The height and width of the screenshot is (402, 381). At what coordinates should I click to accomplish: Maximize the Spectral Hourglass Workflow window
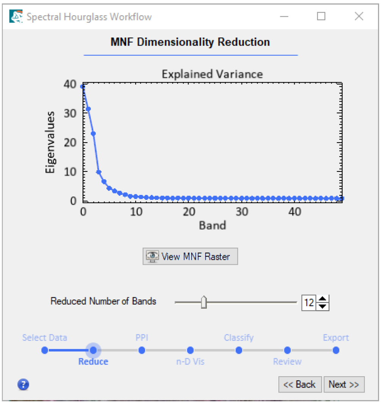tap(321, 17)
